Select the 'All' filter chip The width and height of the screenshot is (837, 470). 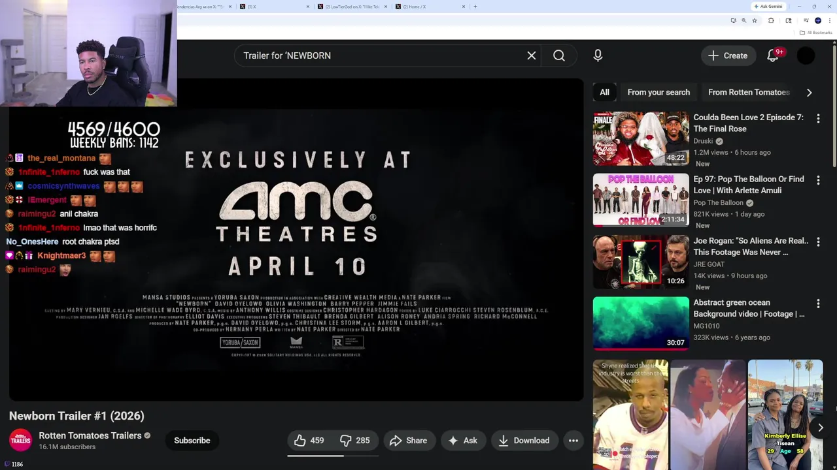[604, 92]
